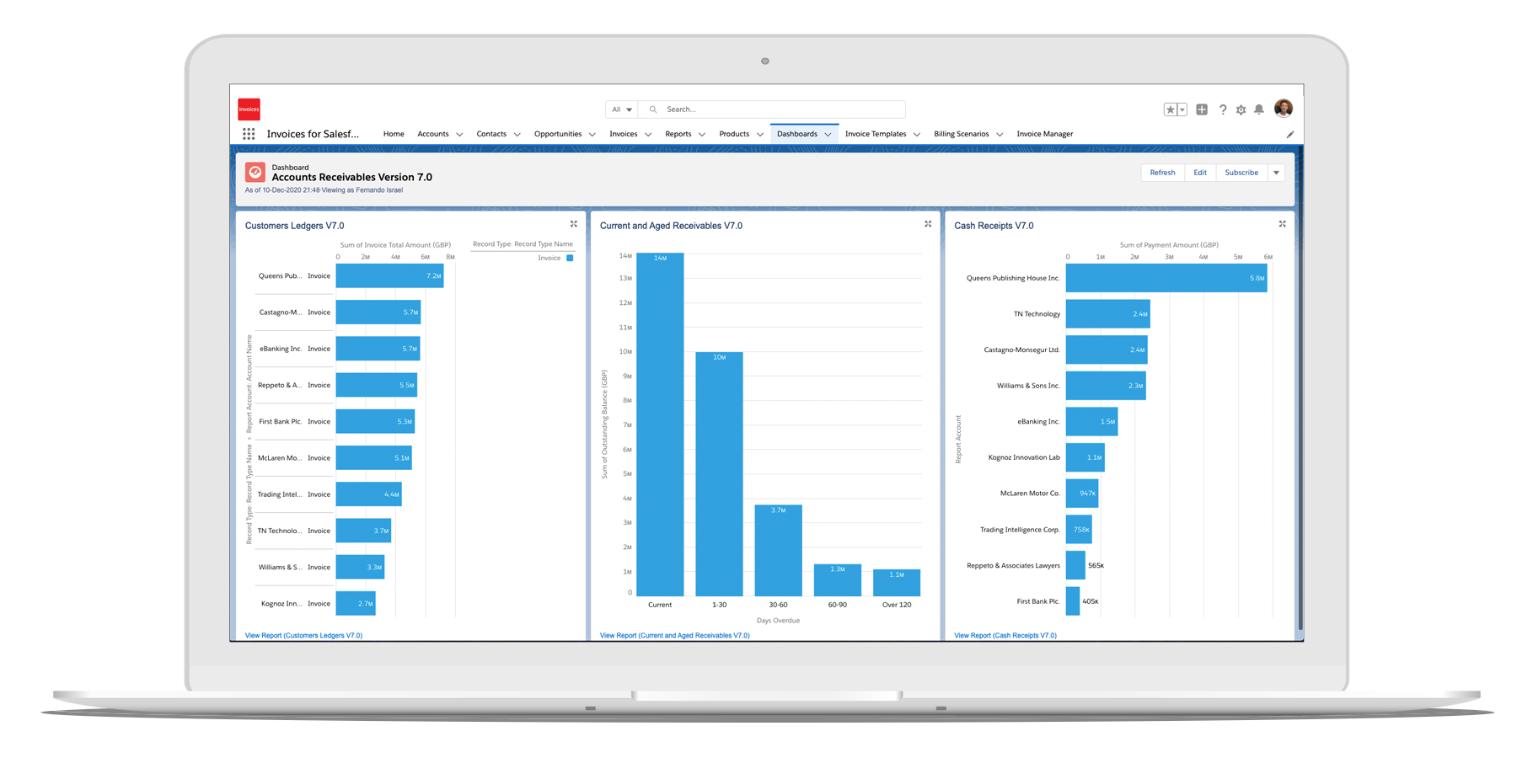Click the Refresh button

pyautogui.click(x=1162, y=173)
